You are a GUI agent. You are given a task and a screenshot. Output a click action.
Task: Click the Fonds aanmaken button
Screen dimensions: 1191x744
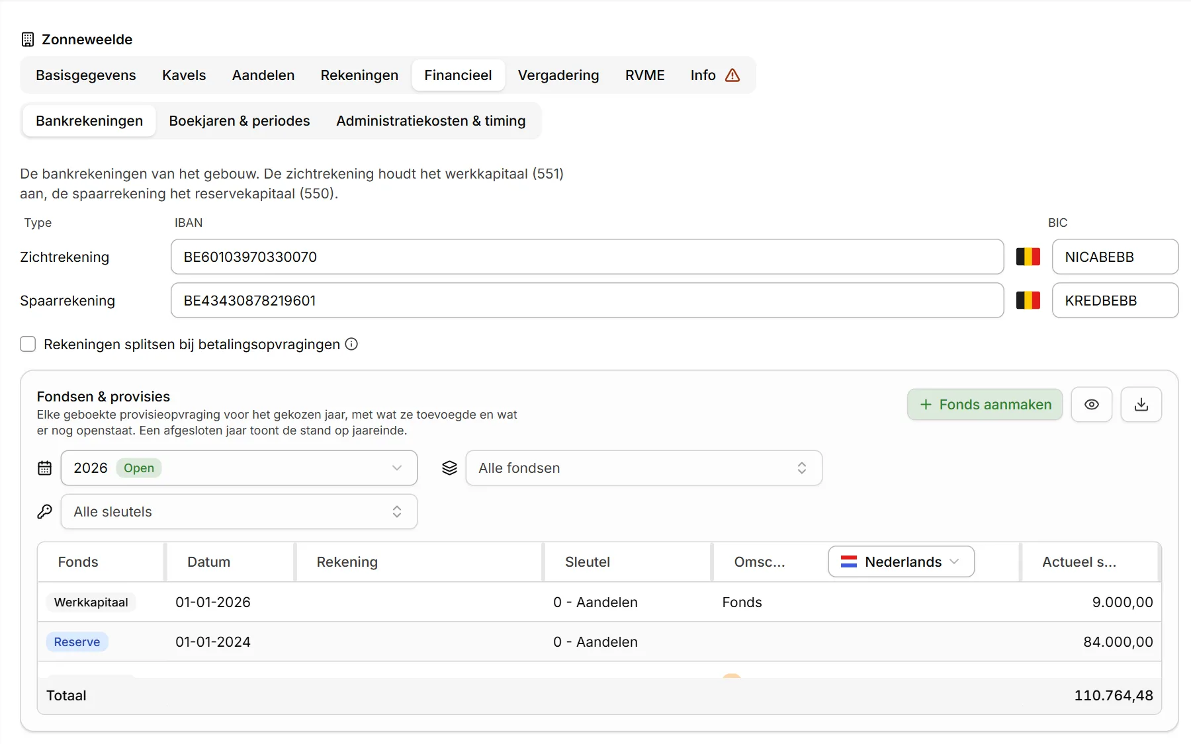pyautogui.click(x=985, y=405)
